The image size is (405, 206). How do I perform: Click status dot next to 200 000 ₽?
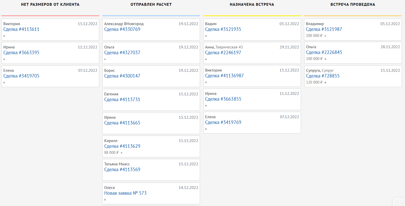tap(325, 36)
